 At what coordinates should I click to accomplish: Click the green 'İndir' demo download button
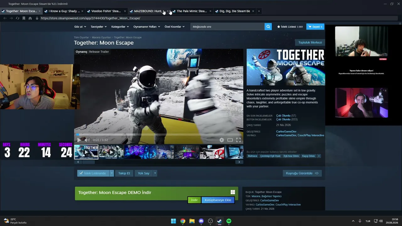coord(194,200)
